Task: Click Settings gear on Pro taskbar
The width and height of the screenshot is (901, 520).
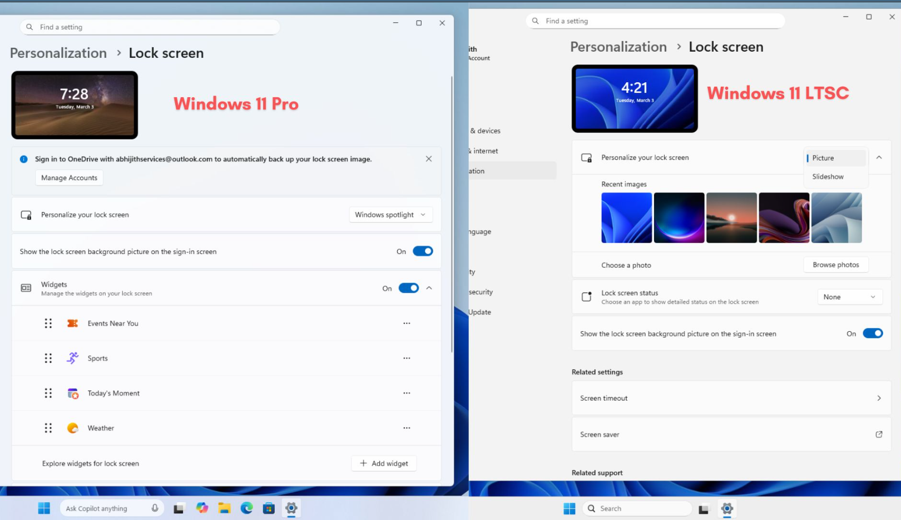Action: (x=291, y=508)
